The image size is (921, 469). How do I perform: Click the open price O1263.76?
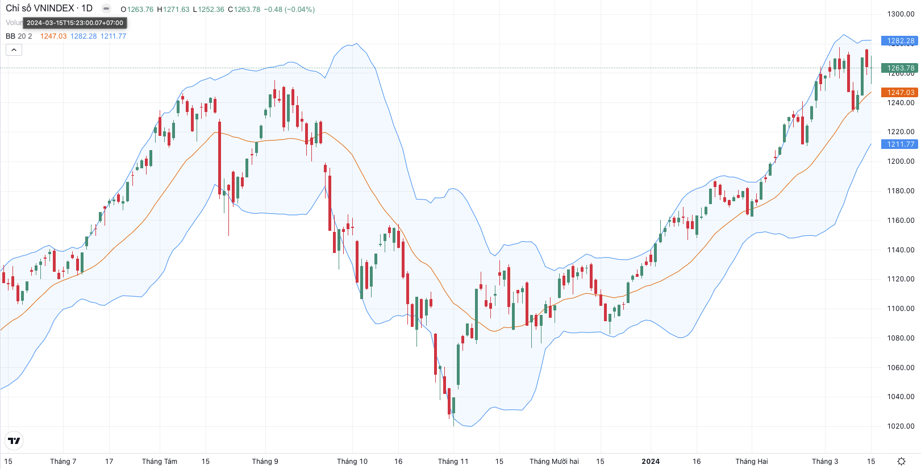(137, 10)
